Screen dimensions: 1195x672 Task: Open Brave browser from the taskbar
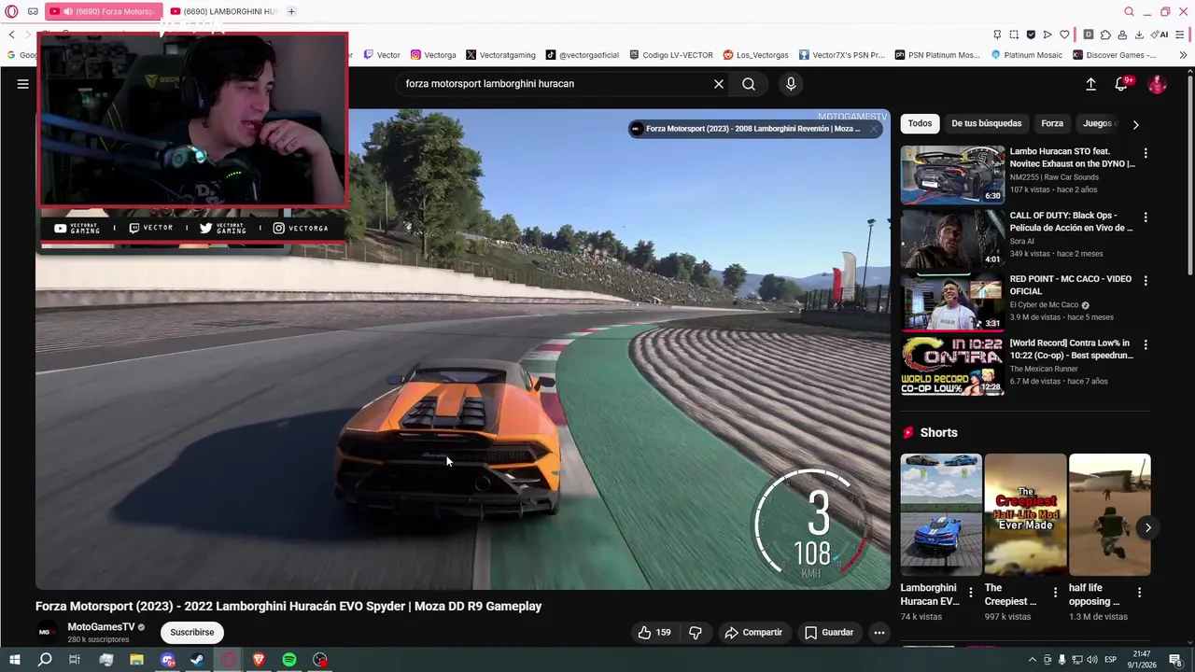tap(259, 660)
